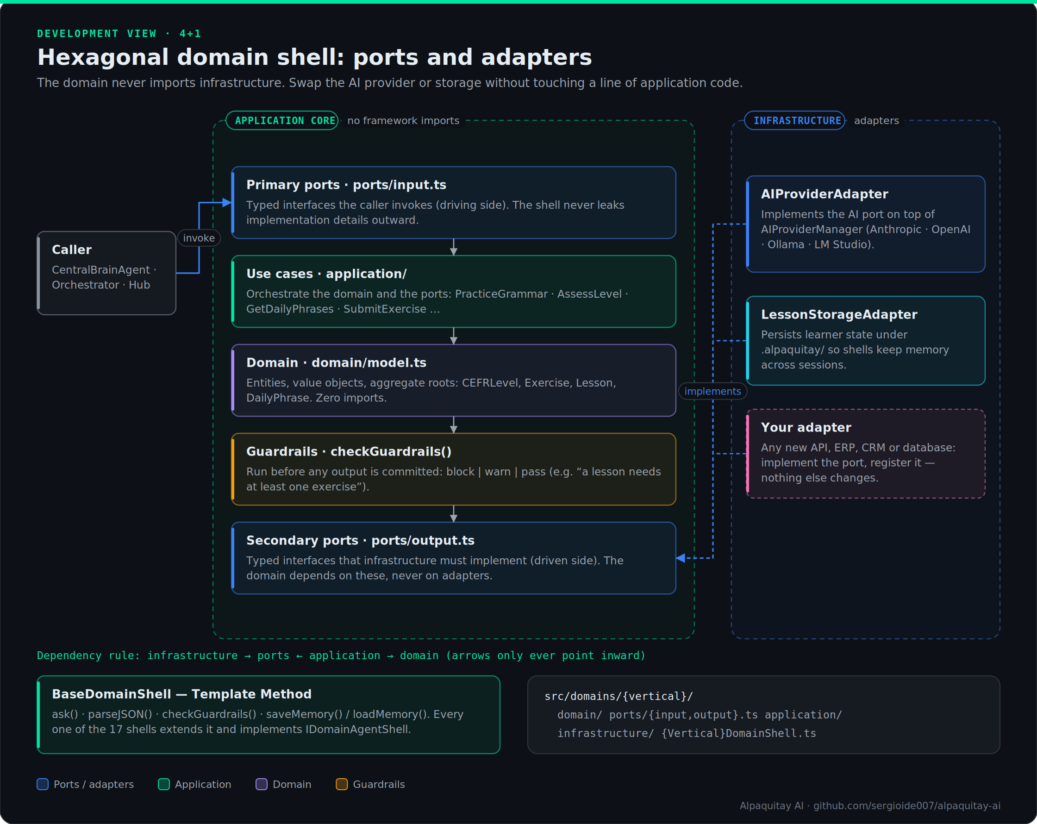Select the Domain · domain/model.ts heading
This screenshot has width=1037, height=824.
336,362
